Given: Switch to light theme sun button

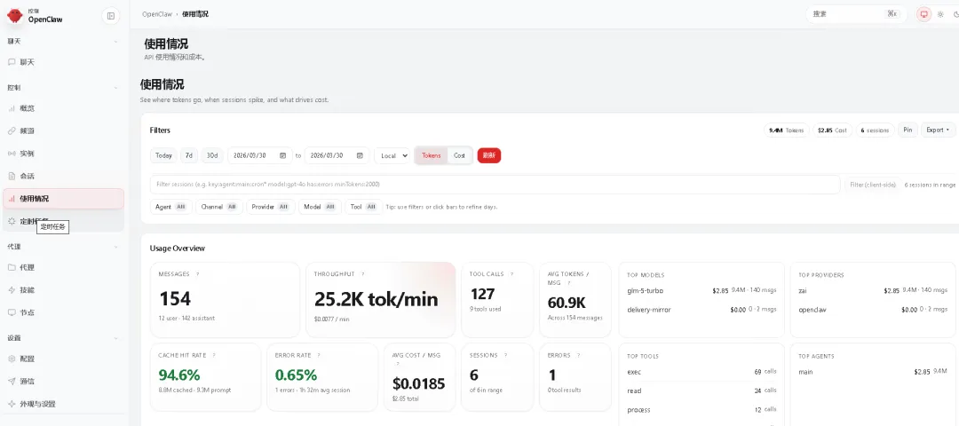Looking at the screenshot, I should (940, 14).
